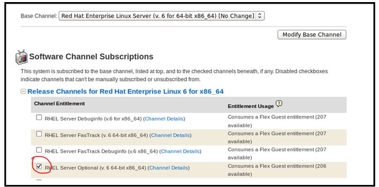View Channel Details for FasTrack Debuginfo
The height and width of the screenshot is (187, 379).
[x=180, y=152]
